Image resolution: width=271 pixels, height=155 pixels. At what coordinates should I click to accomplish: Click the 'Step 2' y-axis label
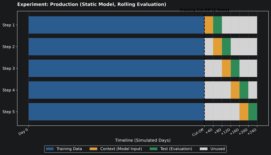click(9, 47)
